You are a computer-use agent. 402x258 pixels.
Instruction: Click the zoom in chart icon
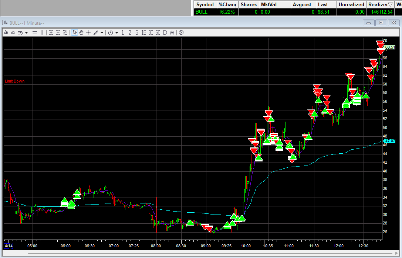coord(51,32)
